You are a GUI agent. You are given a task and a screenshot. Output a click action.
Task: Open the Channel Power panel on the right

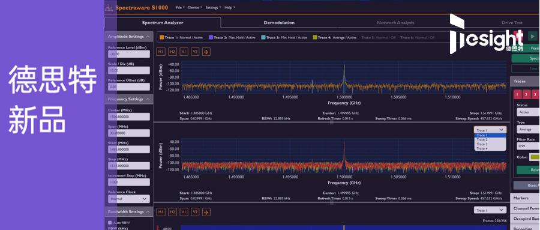(525, 208)
